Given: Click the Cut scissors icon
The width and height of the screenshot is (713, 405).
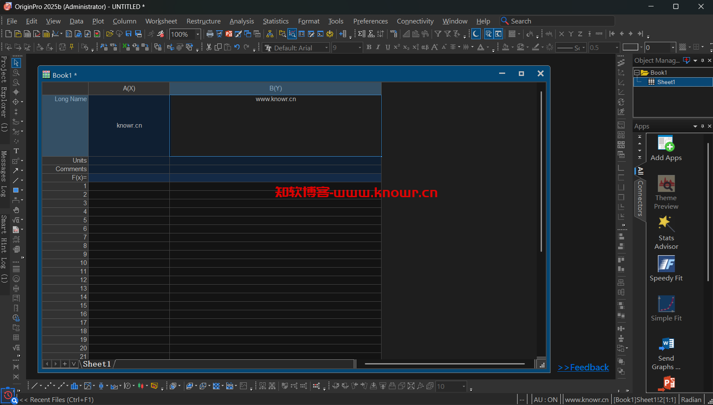Looking at the screenshot, I should coord(209,47).
